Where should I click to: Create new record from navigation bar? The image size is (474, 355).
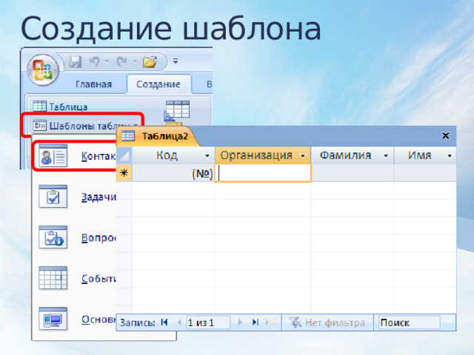(270, 322)
